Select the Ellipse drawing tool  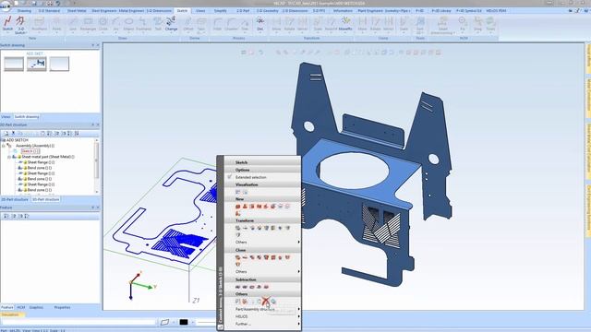128,24
